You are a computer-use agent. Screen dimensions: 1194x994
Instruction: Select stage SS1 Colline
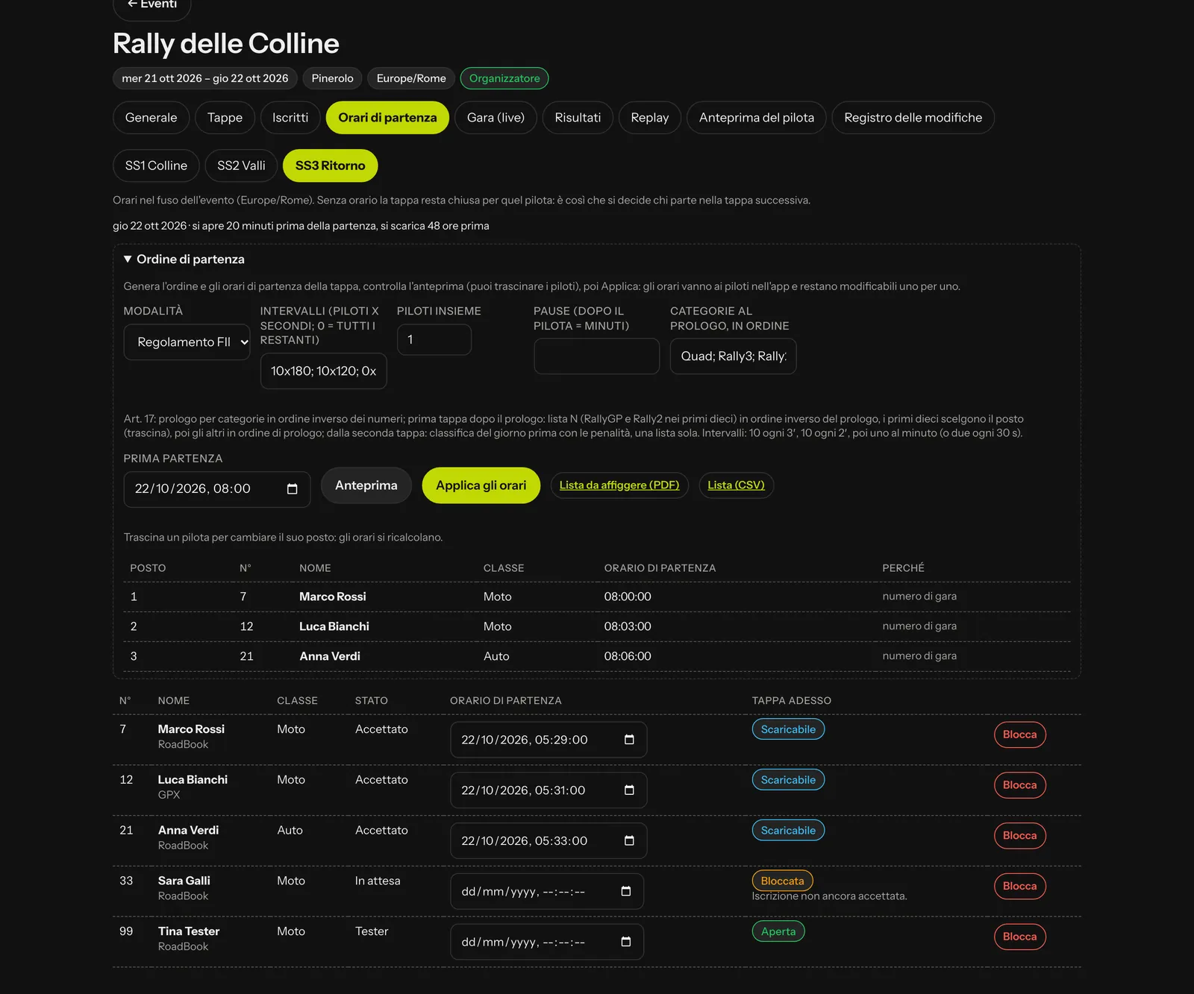(156, 166)
